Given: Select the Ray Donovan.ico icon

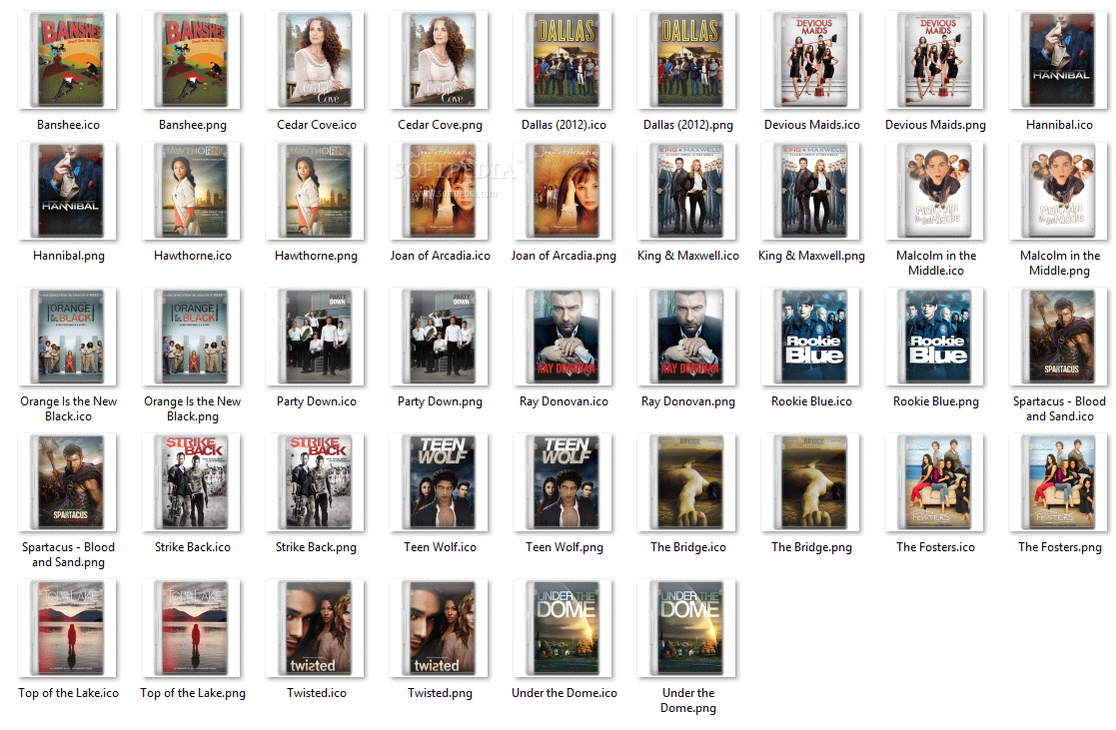Looking at the screenshot, I should (562, 337).
